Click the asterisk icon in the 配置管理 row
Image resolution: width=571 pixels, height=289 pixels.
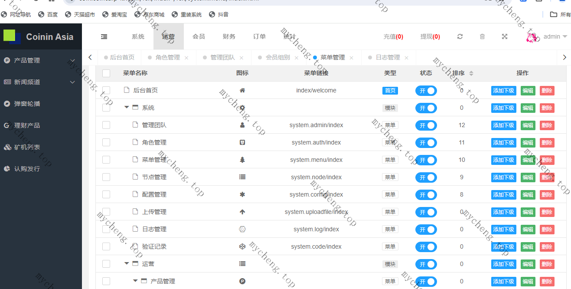click(242, 194)
